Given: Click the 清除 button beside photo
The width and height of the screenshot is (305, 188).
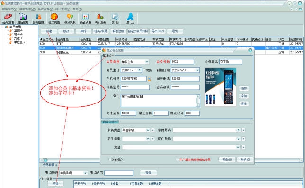Looking at the screenshot, I should pos(244,104).
